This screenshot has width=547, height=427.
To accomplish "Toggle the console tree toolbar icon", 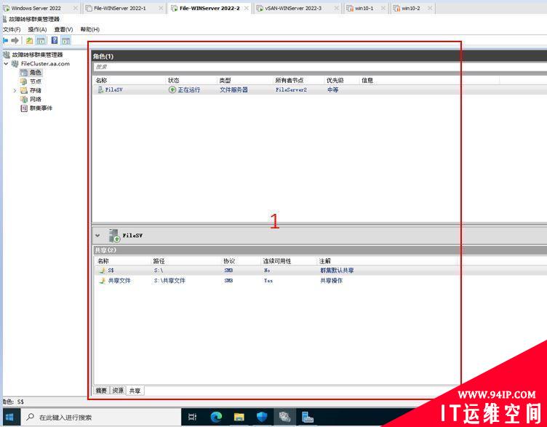I will 41,41.
